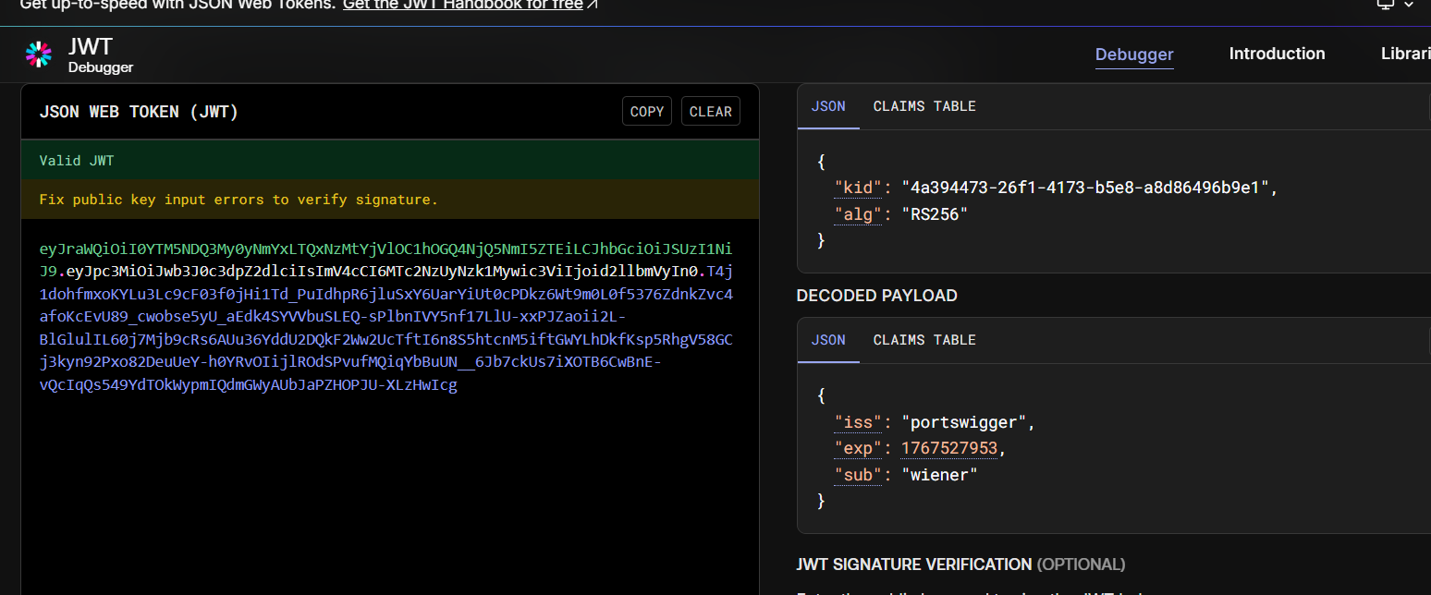Click the monitor theme icon
Screen dimensions: 1431x595
pyautogui.click(x=1385, y=5)
